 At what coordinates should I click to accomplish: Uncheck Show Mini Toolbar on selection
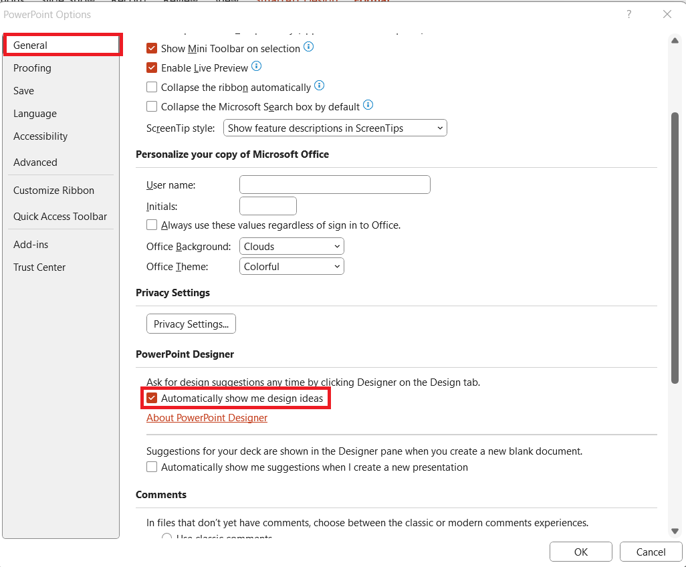[x=152, y=48]
